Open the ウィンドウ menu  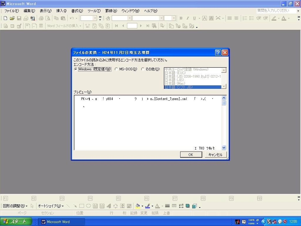[131, 11]
